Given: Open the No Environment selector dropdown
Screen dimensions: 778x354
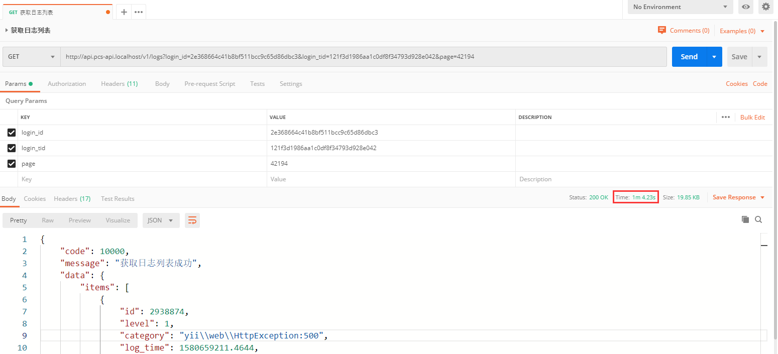Looking at the screenshot, I should [x=680, y=7].
